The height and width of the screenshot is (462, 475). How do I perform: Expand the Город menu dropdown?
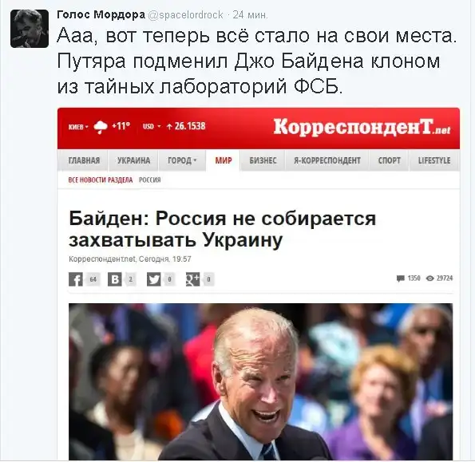pos(182,160)
